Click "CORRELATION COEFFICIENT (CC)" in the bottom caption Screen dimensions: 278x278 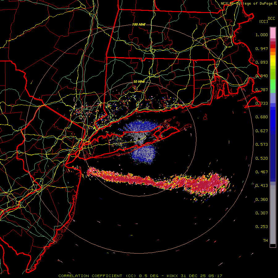[97, 276]
